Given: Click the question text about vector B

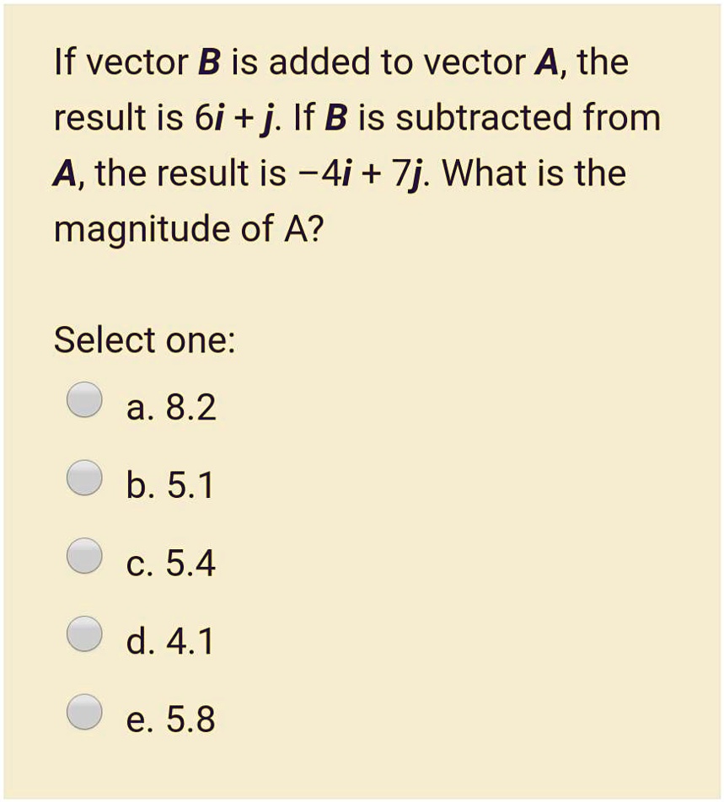Looking at the screenshot, I should pyautogui.click(x=354, y=143).
